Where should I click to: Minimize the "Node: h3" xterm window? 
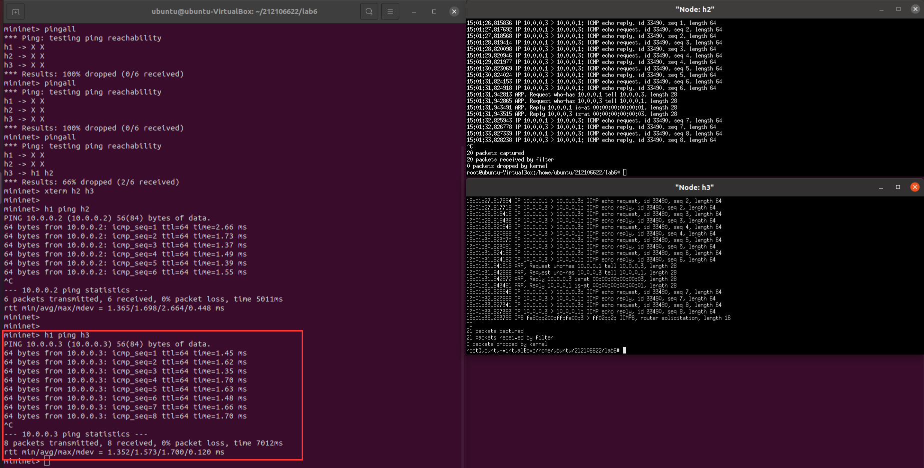click(x=881, y=187)
